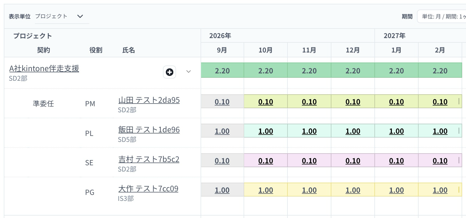Click 大作's 1.00 value for 1月

(x=397, y=190)
